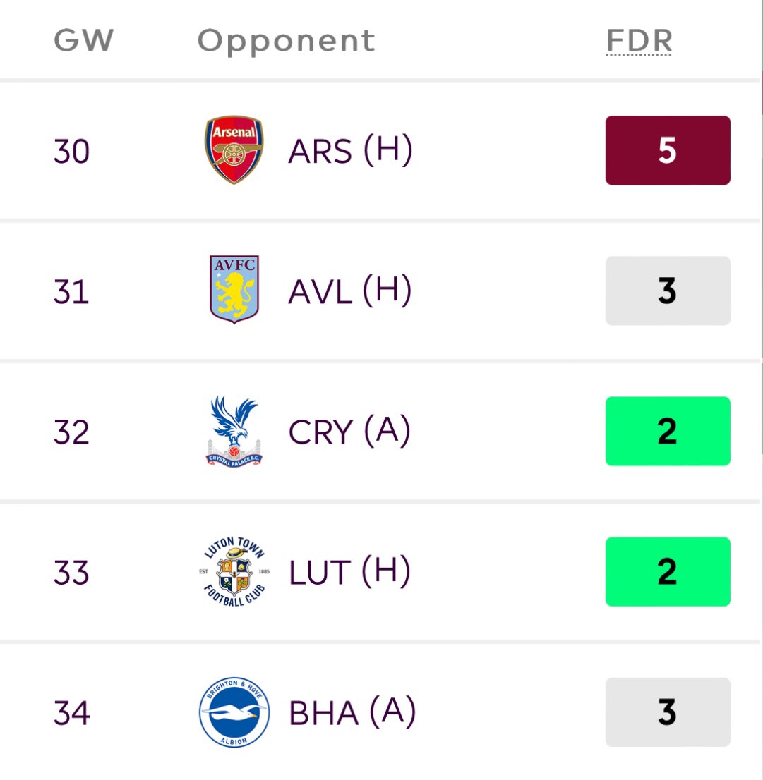Click the Arsenal club crest
The image size is (763, 780).
pos(234,150)
